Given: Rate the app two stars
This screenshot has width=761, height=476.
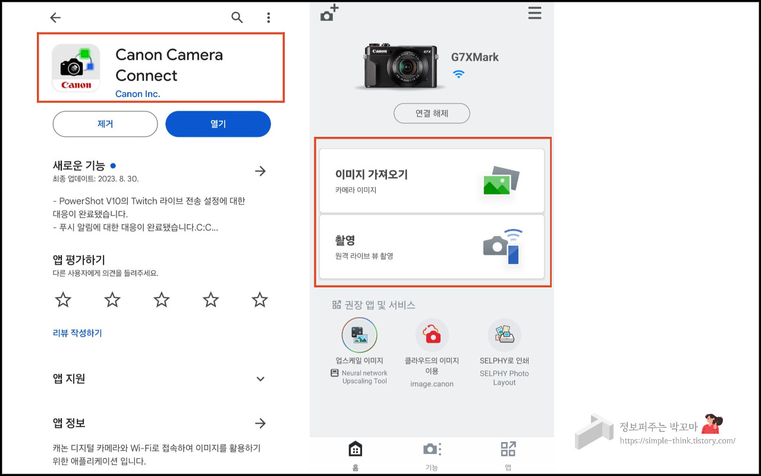Looking at the screenshot, I should [112, 299].
